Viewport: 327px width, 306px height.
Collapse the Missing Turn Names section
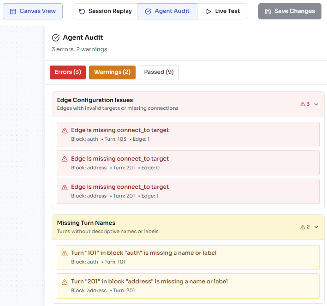(316, 227)
